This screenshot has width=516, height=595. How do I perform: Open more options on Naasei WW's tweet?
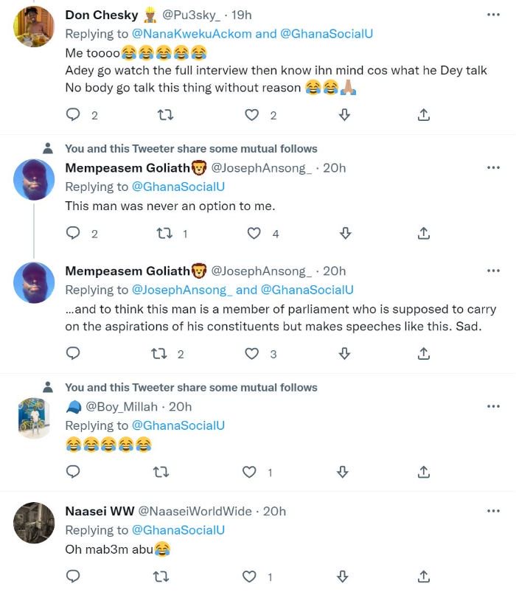coord(493,510)
